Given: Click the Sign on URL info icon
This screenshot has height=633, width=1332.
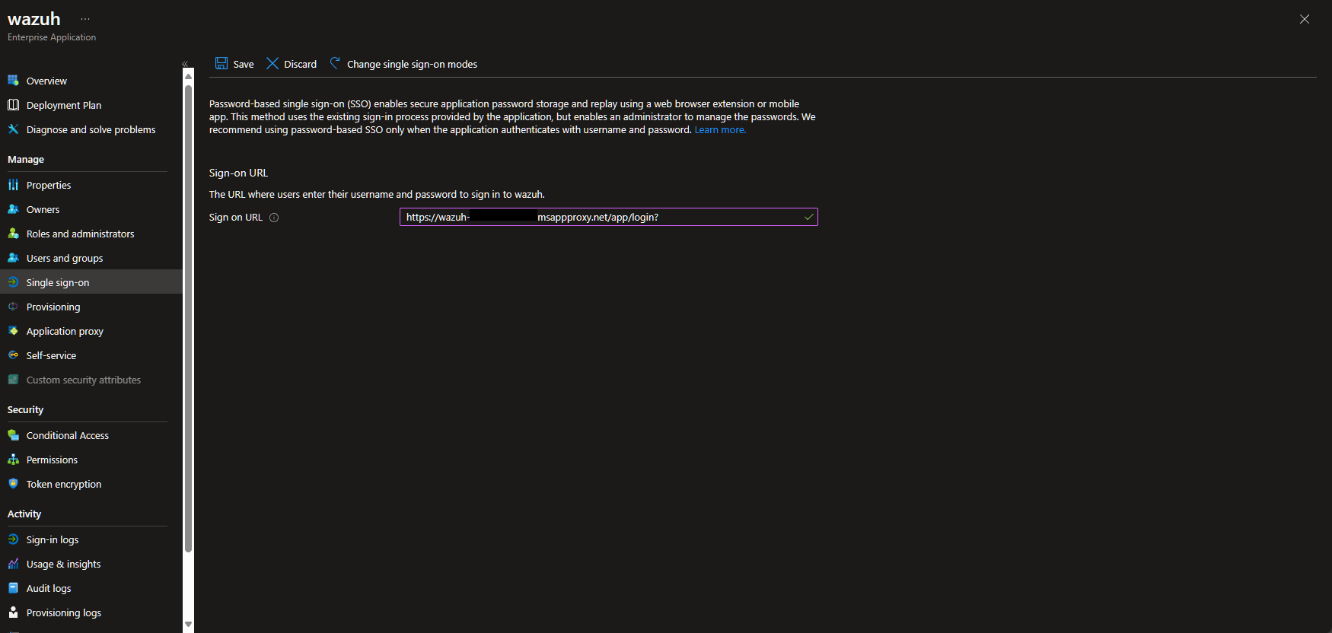Looking at the screenshot, I should (x=274, y=218).
